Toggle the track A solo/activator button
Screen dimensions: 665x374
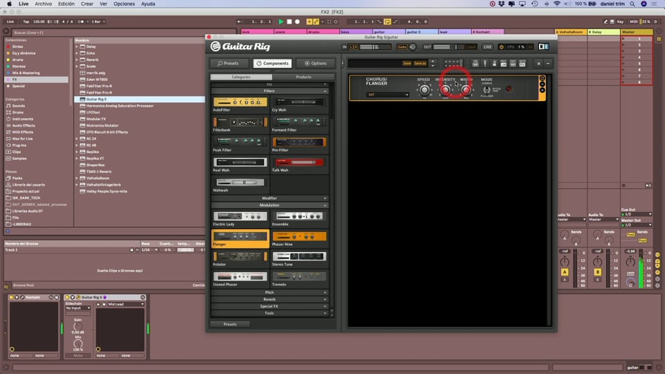pyautogui.click(x=565, y=272)
